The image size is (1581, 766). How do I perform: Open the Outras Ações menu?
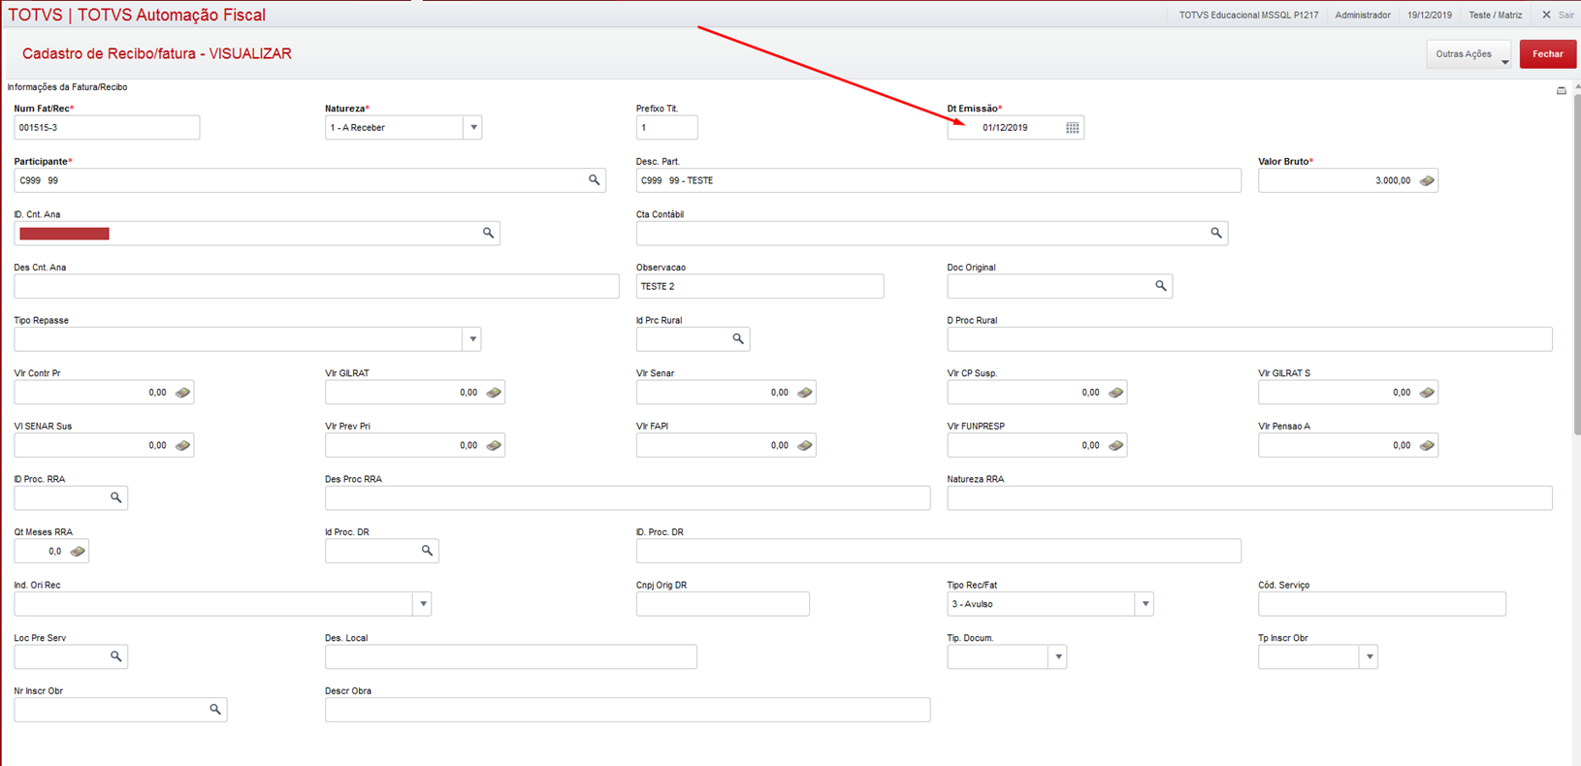(x=1468, y=54)
